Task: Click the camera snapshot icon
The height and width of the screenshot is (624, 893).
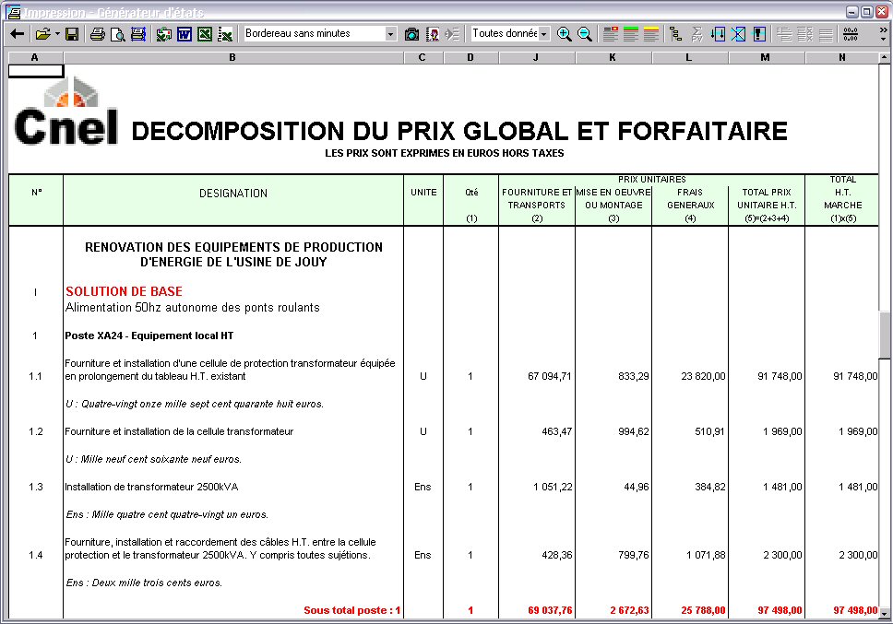Action: pyautogui.click(x=411, y=34)
